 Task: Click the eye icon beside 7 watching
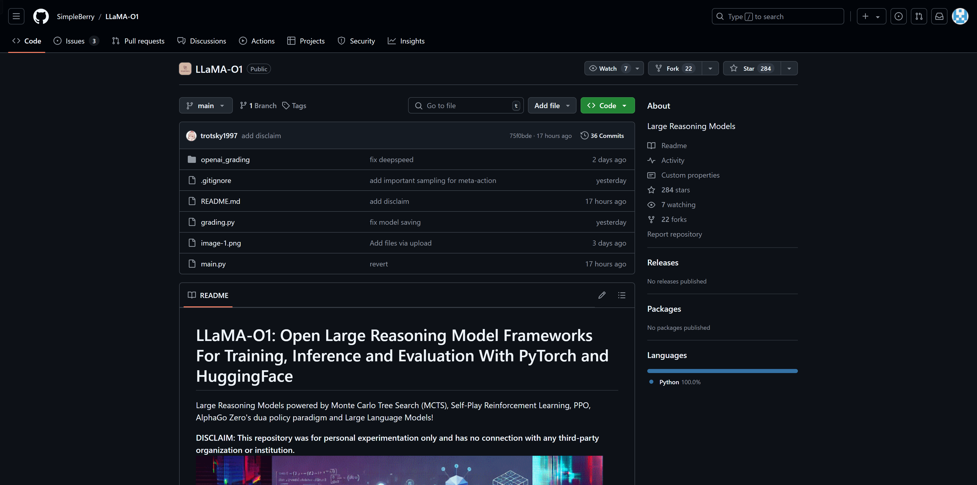coord(651,205)
